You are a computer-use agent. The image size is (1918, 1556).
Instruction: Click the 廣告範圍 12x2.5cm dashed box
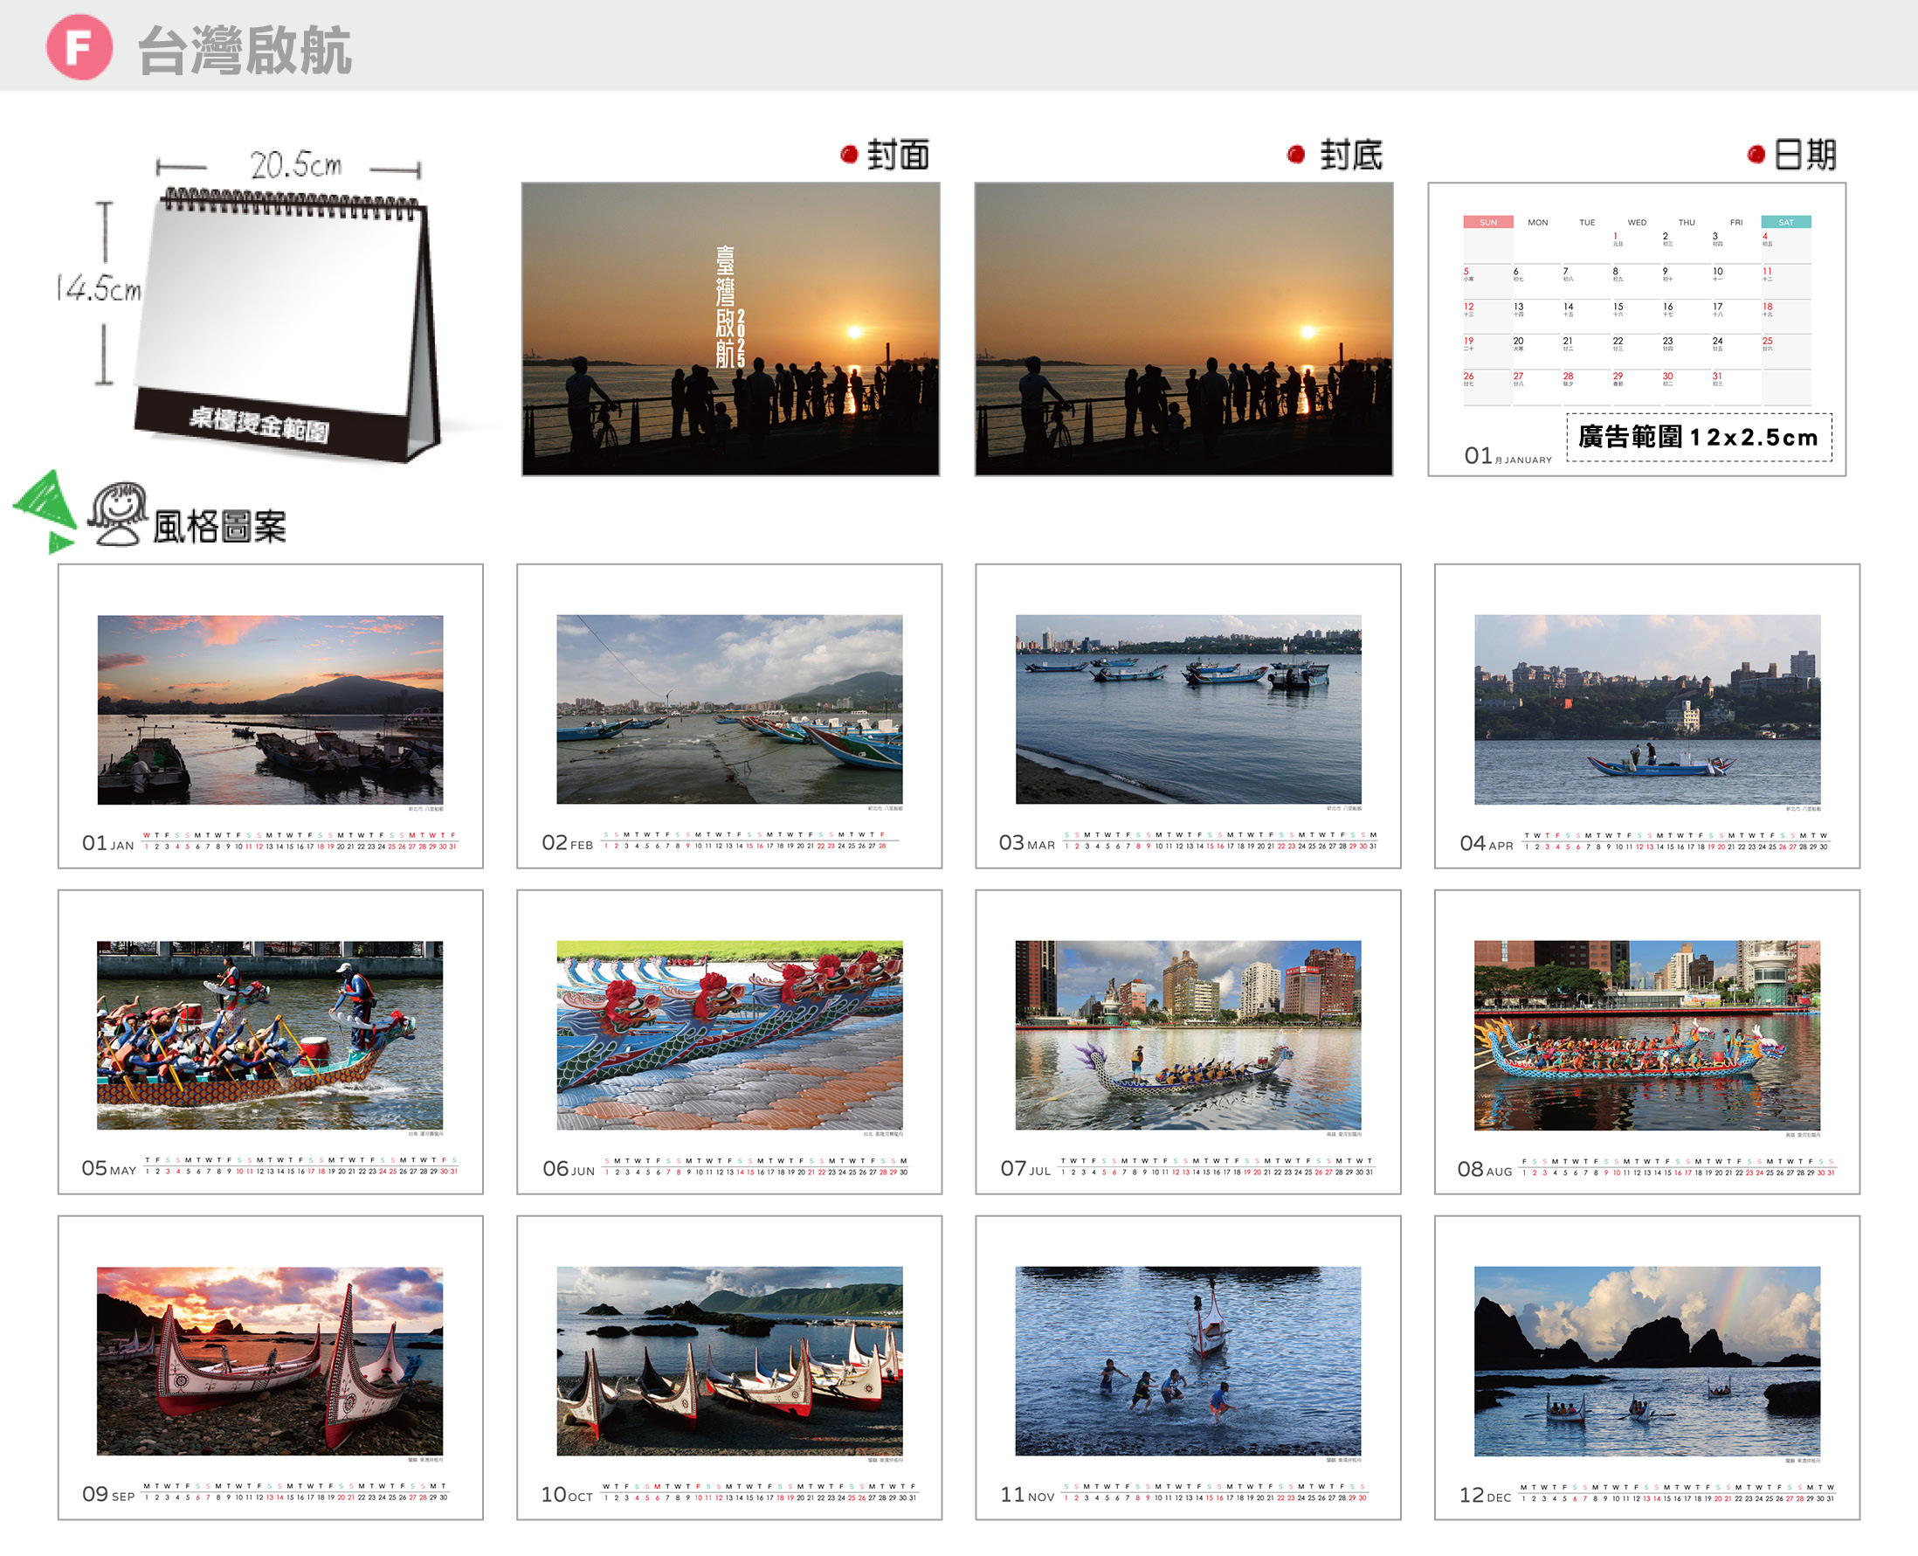(1699, 438)
